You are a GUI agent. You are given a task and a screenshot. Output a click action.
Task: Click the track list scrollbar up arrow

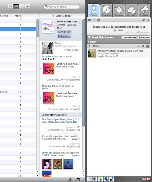point(38,172)
